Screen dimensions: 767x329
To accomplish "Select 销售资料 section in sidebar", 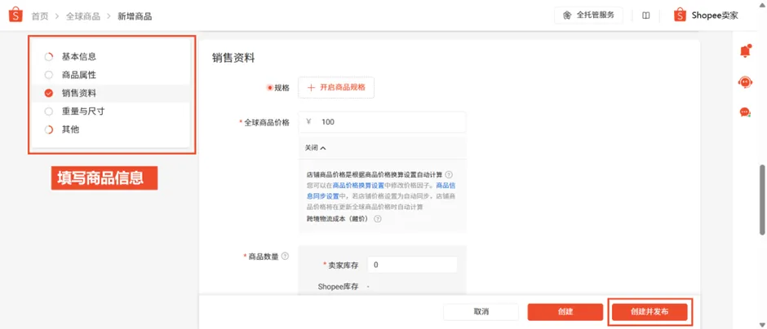I will point(109,93).
